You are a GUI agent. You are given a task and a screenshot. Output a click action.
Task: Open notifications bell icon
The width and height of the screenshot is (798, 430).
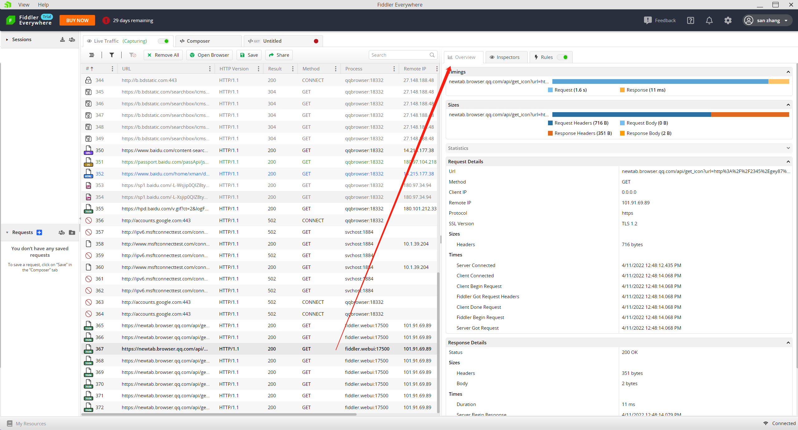(709, 21)
